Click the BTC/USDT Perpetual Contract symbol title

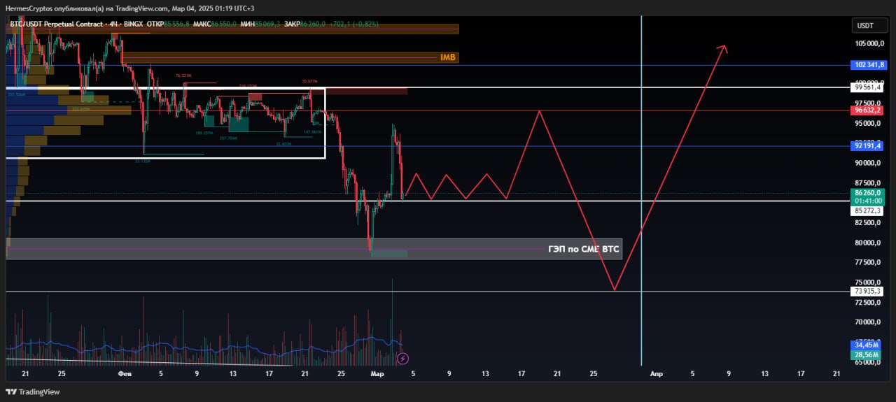click(x=57, y=24)
